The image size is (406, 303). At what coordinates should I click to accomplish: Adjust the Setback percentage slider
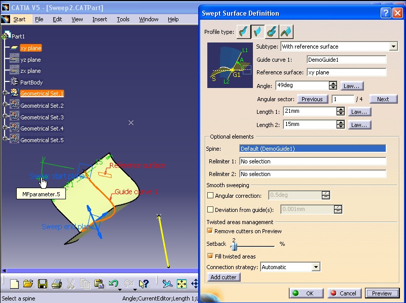[x=234, y=246]
